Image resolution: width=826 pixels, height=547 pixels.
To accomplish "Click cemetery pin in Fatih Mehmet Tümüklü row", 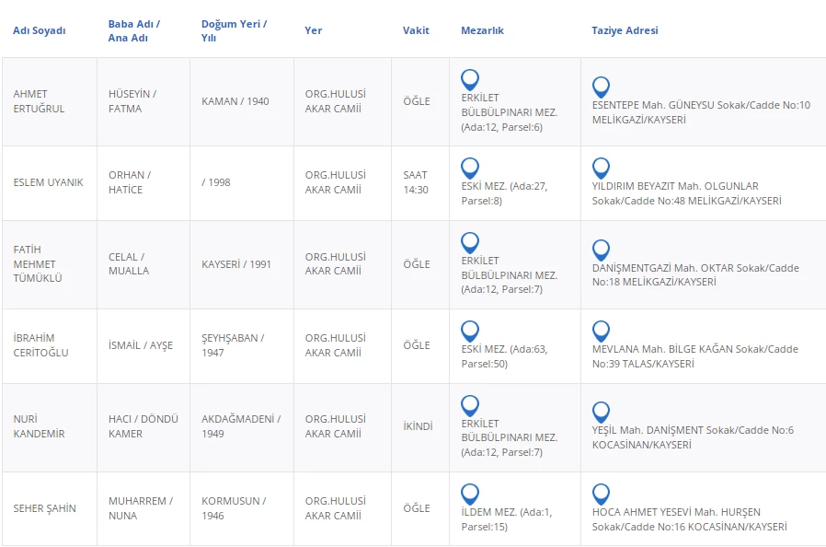I will (x=470, y=242).
